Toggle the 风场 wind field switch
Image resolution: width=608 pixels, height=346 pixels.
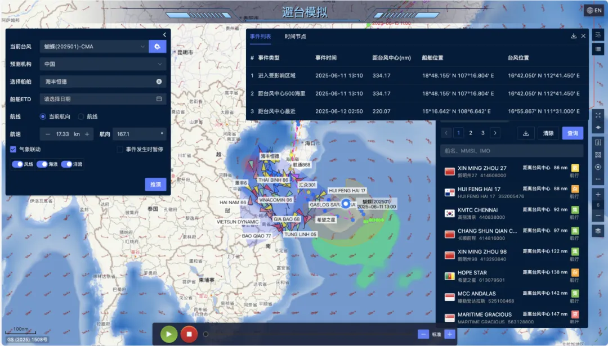pyautogui.click(x=17, y=164)
